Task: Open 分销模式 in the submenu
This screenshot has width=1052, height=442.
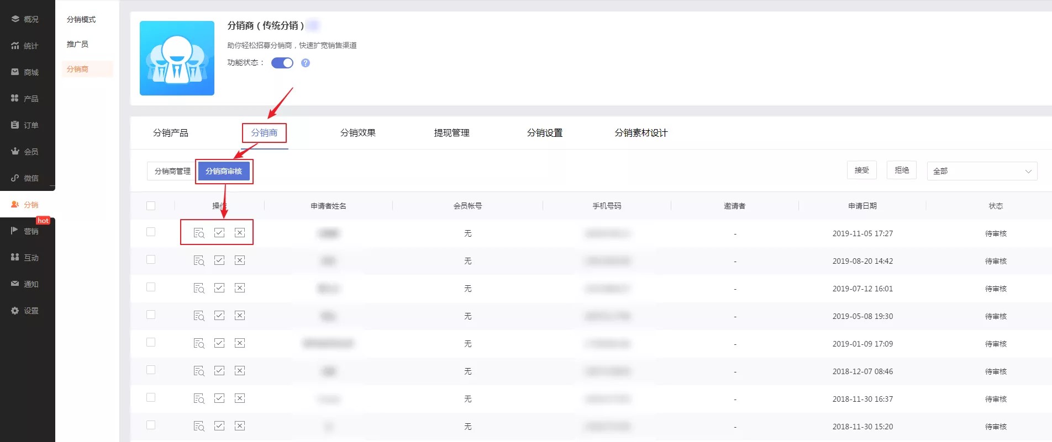Action: pyautogui.click(x=81, y=19)
